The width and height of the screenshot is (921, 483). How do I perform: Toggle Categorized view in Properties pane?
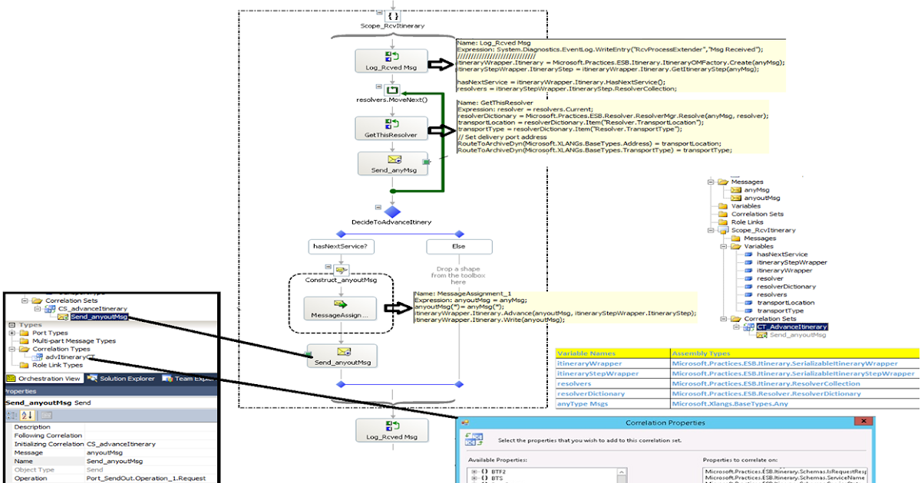(x=11, y=414)
